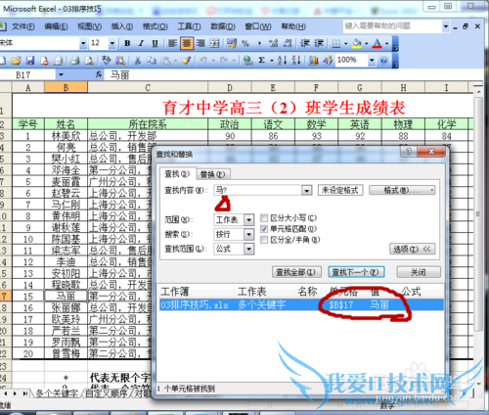489x415 pixels.
Task: Click the increase decimal icon
Action: tap(273, 43)
